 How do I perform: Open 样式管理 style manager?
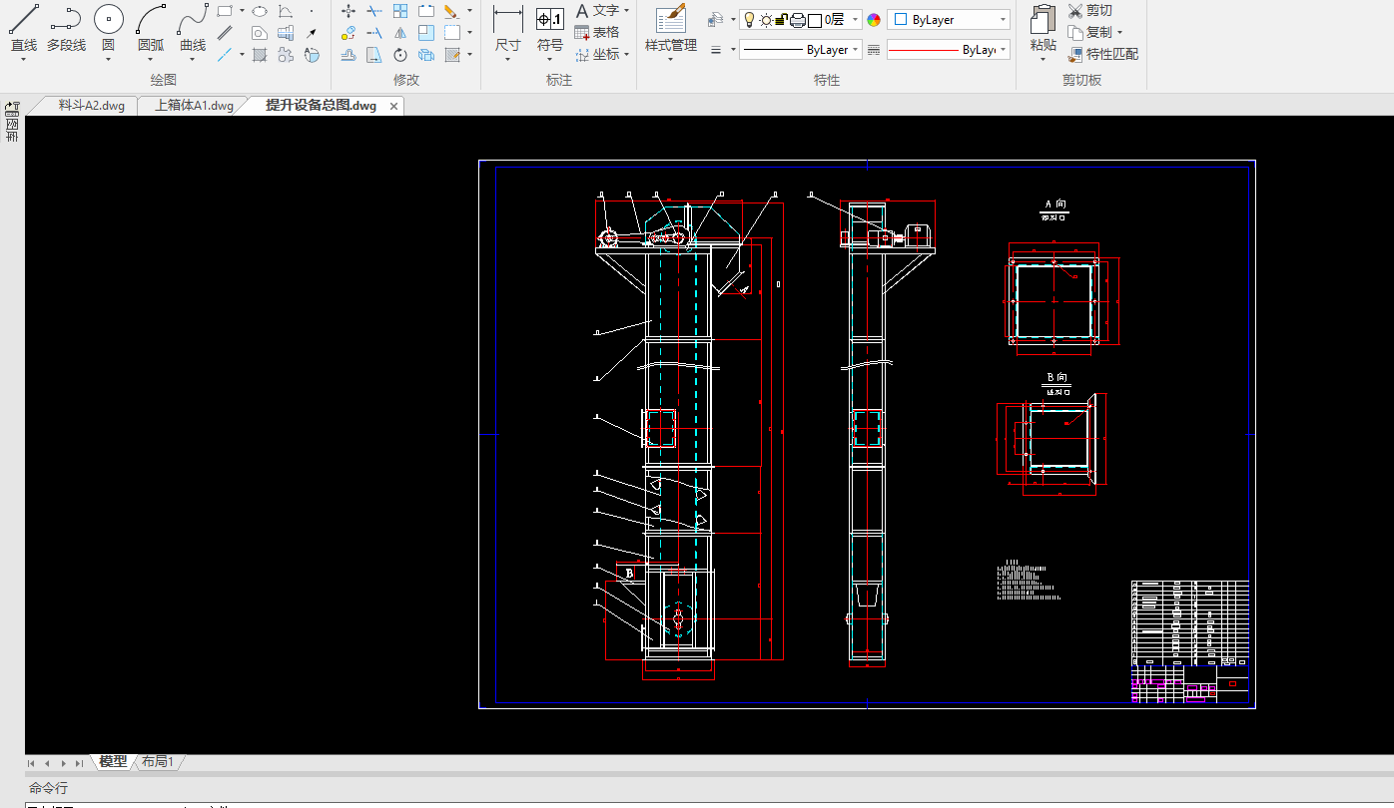click(670, 28)
